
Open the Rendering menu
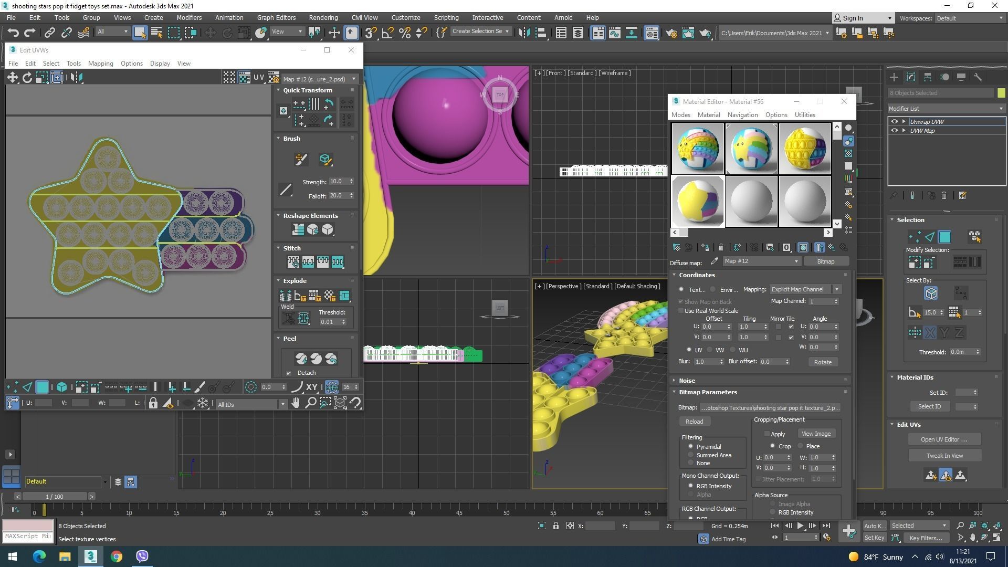[x=323, y=17]
